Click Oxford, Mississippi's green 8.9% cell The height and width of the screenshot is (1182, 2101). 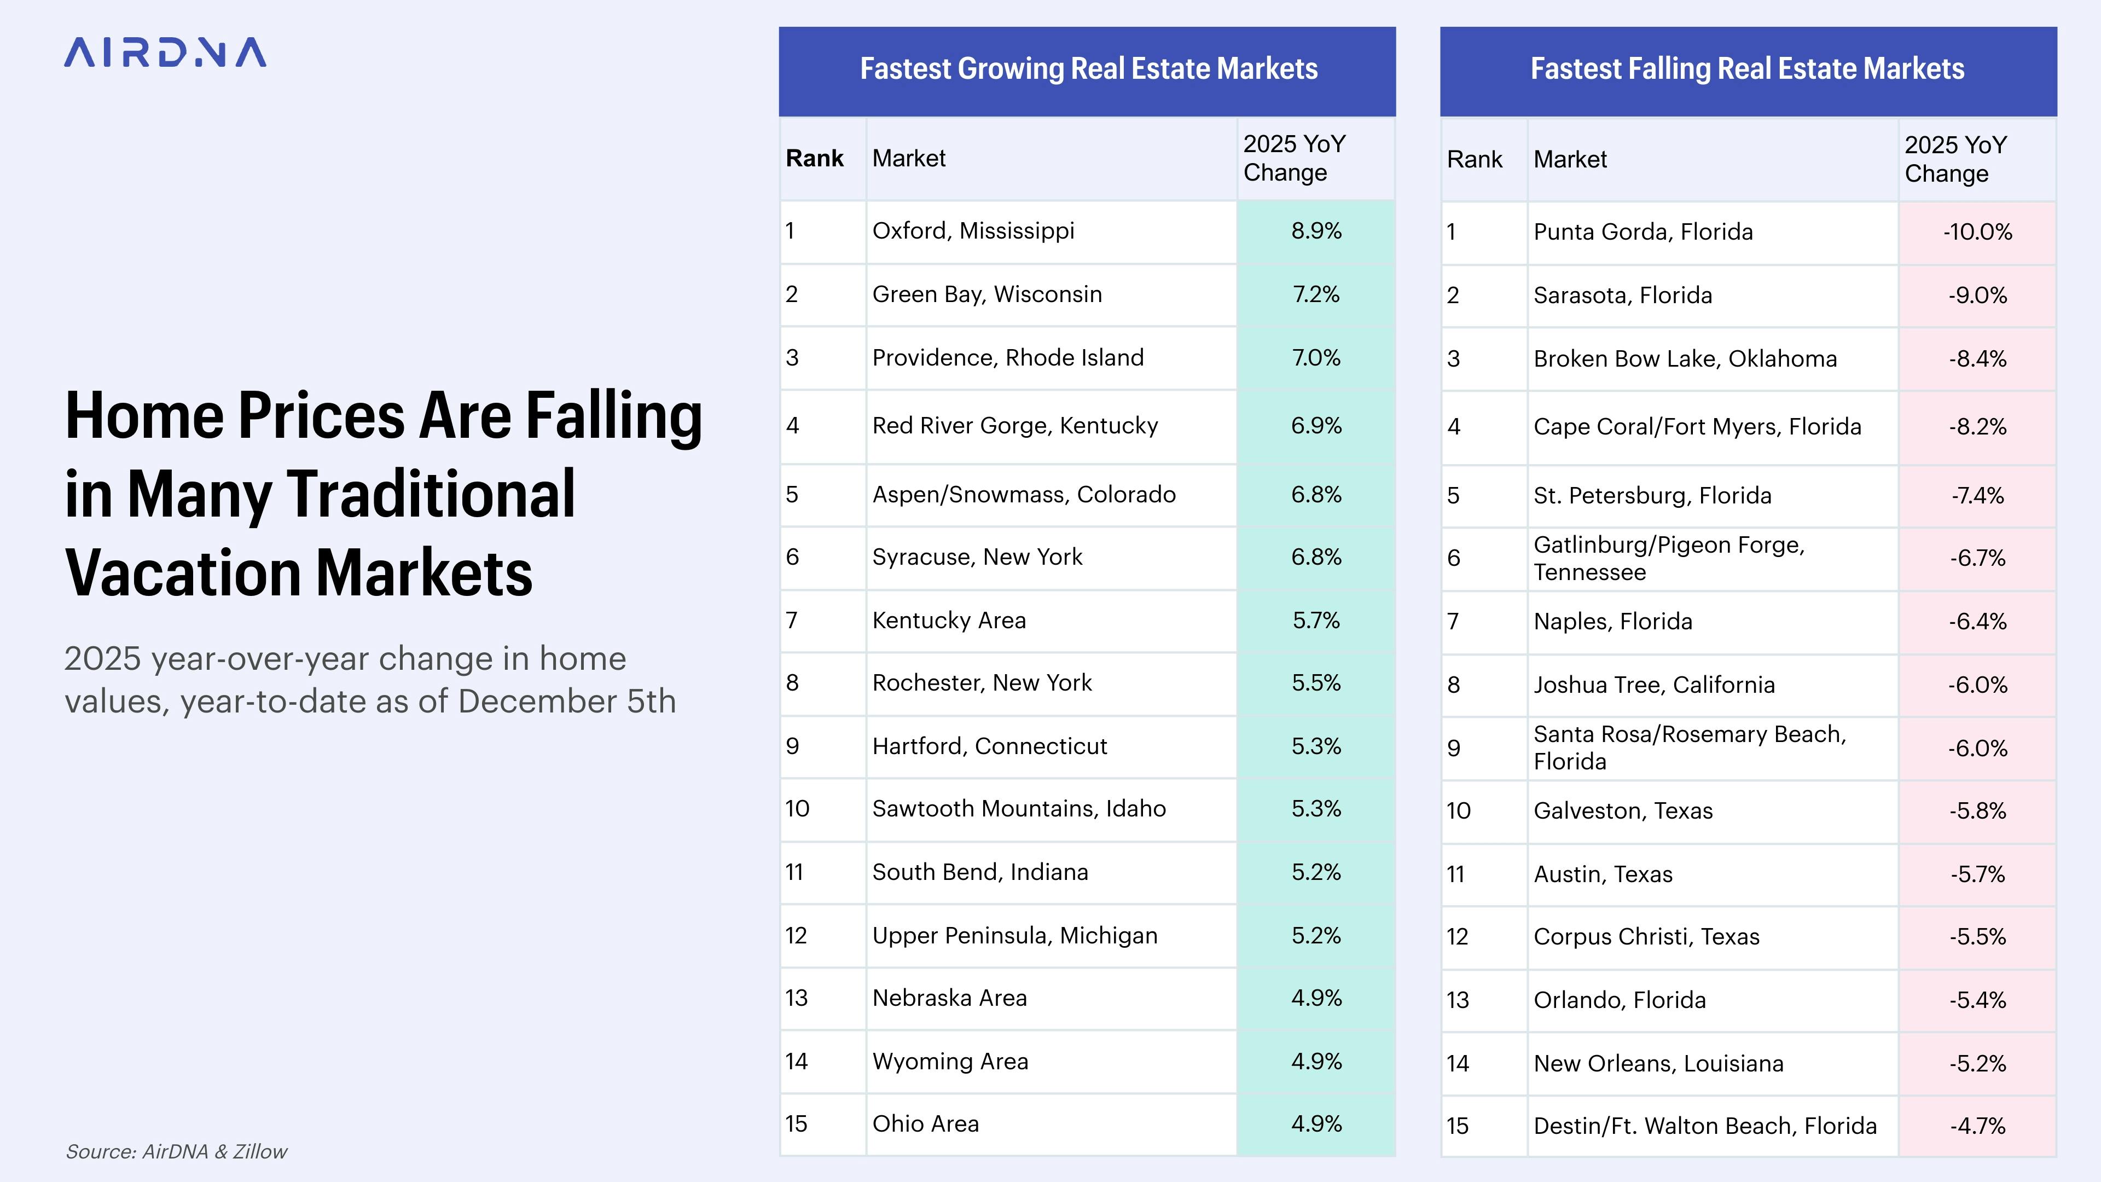(1315, 231)
